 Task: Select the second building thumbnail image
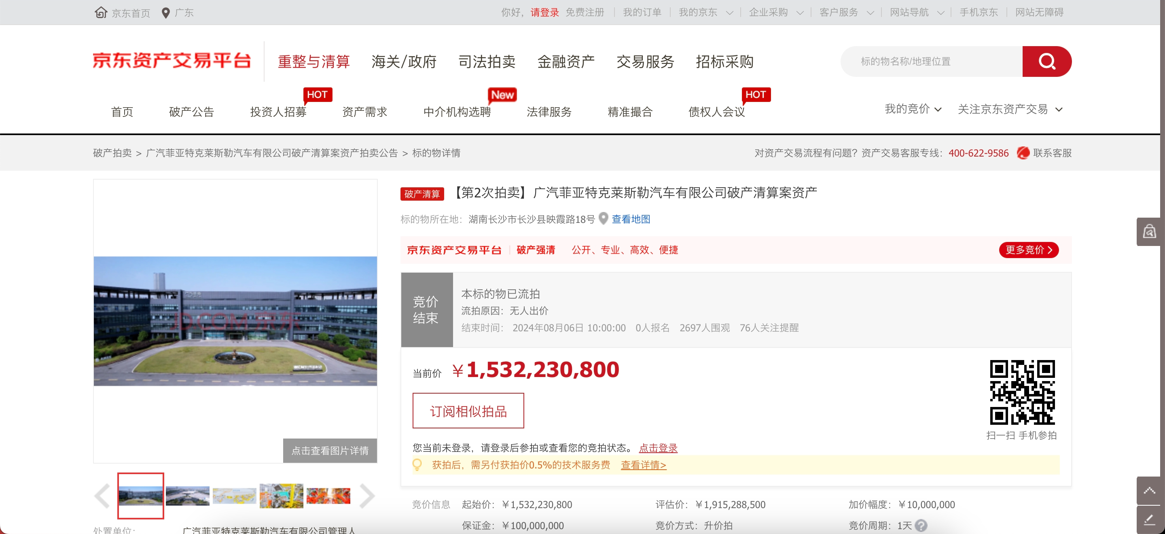pos(188,496)
